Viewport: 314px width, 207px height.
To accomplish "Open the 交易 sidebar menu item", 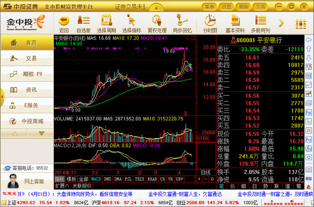I will pos(27,58).
